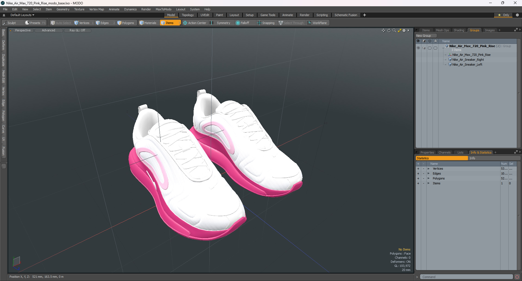The width and height of the screenshot is (522, 281).
Task: Switch to the UVEdit layout tab
Action: (205, 15)
